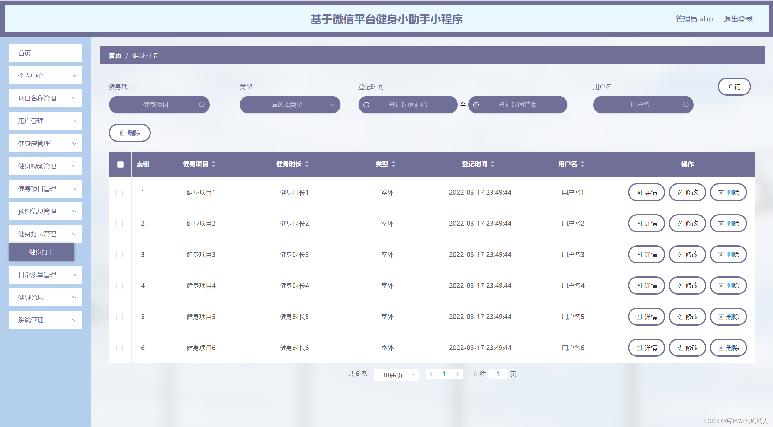Select 健身打卡 submenu item in sidebar
This screenshot has width=773, height=427.
[x=42, y=252]
